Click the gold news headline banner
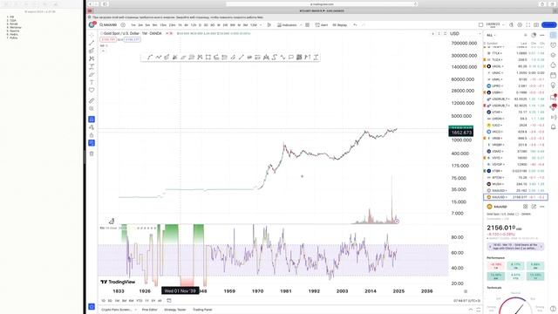 515,246
